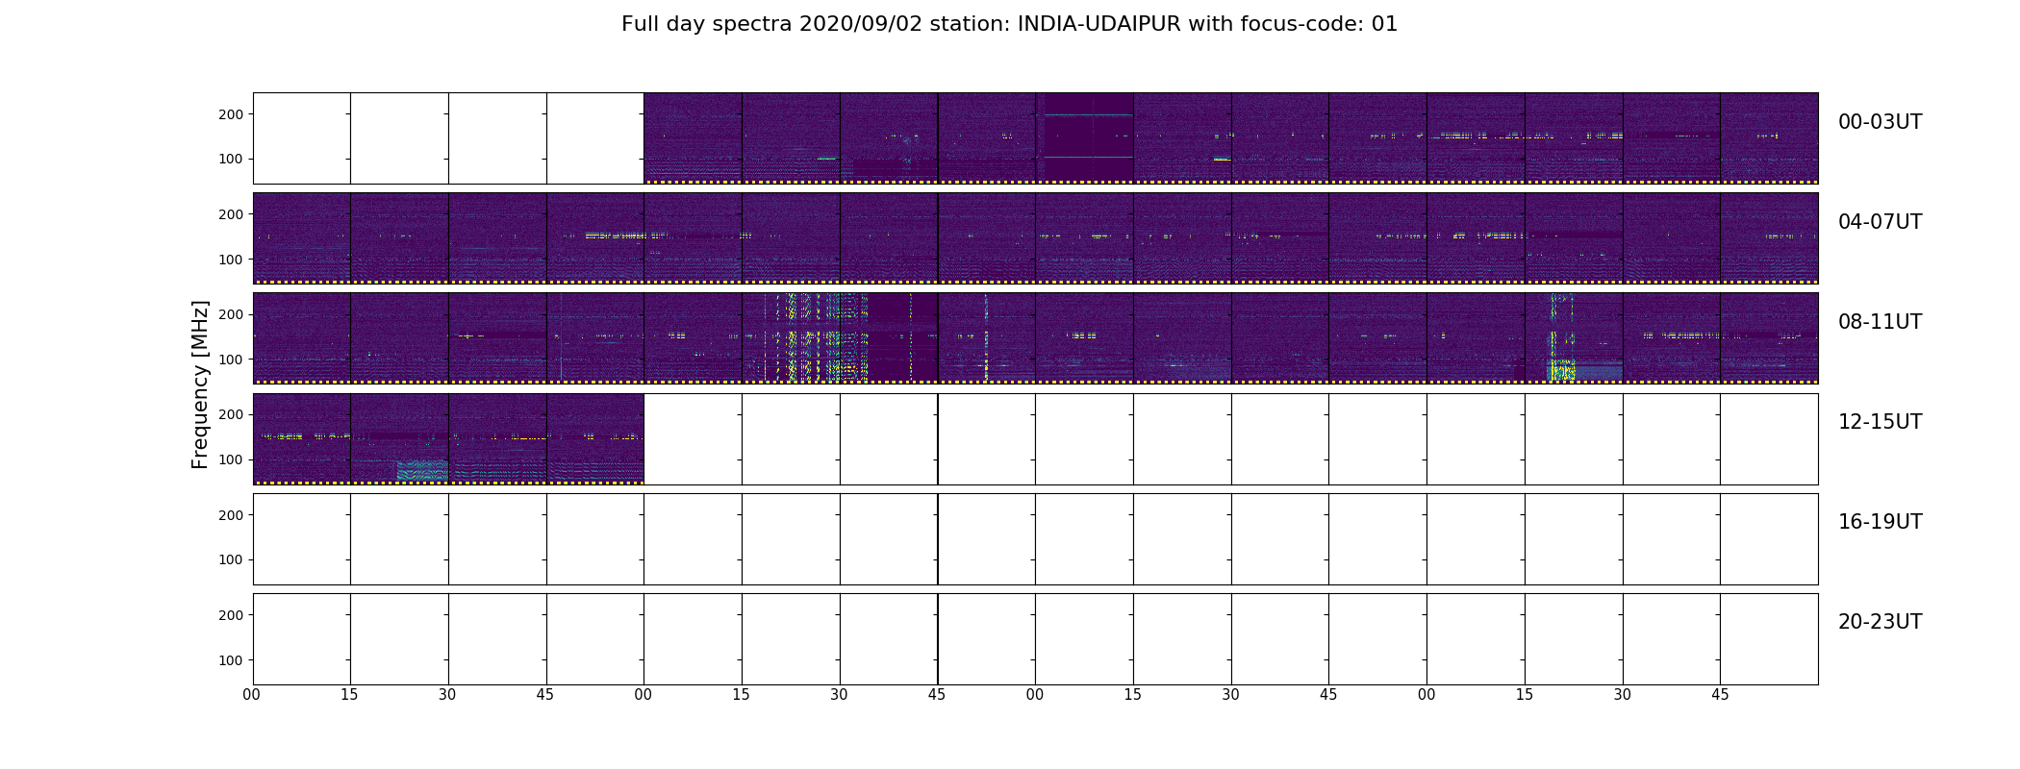Click the '16-19UT' row label

1880,522
